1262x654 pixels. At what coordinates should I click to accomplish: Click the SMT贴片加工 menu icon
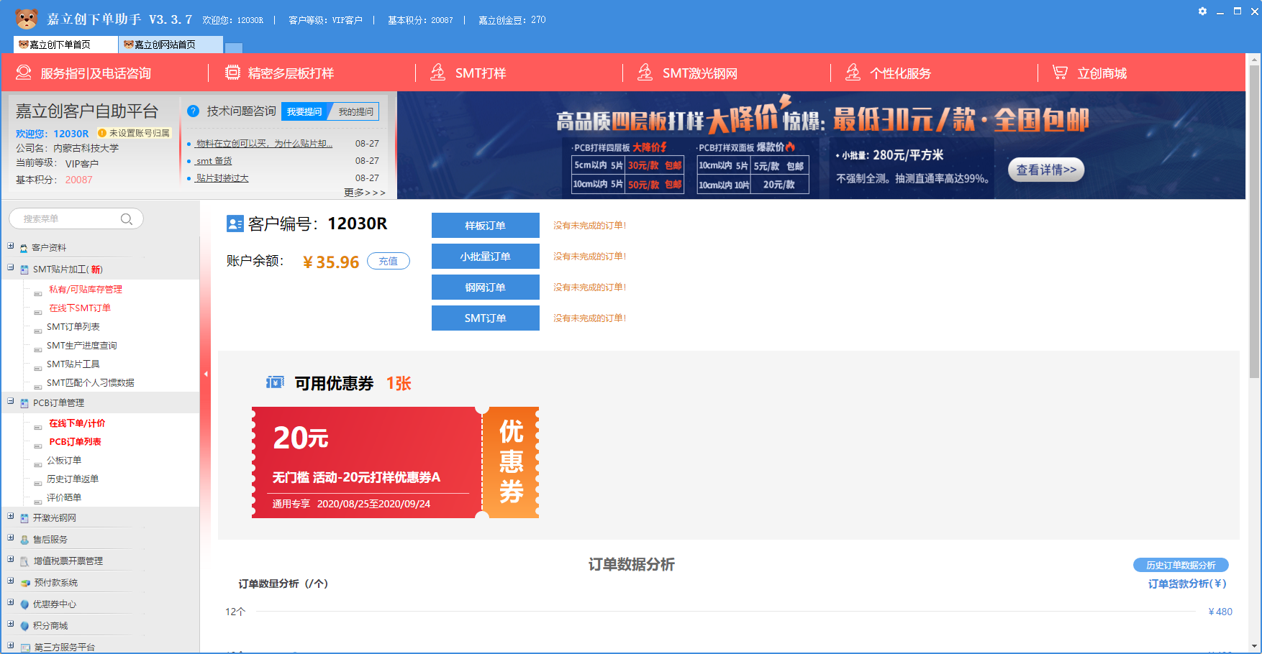click(24, 270)
